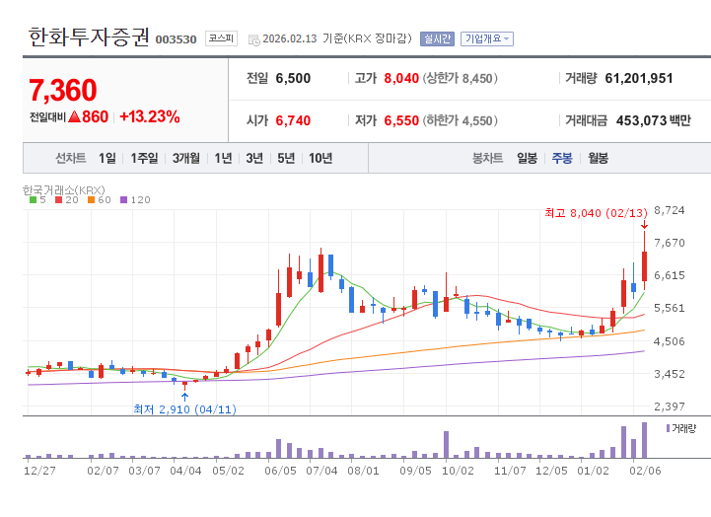The height and width of the screenshot is (517, 711).
Task: Click the 10/02 date axis label
Action: (458, 471)
